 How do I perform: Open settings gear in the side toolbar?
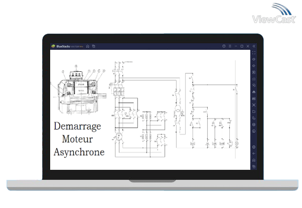(x=254, y=147)
